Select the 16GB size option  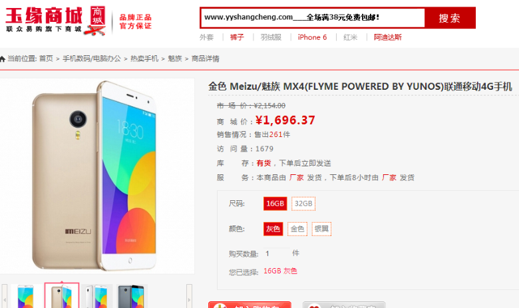coord(275,204)
